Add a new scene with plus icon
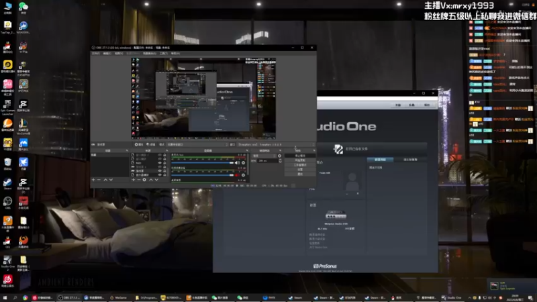 [x=93, y=179]
